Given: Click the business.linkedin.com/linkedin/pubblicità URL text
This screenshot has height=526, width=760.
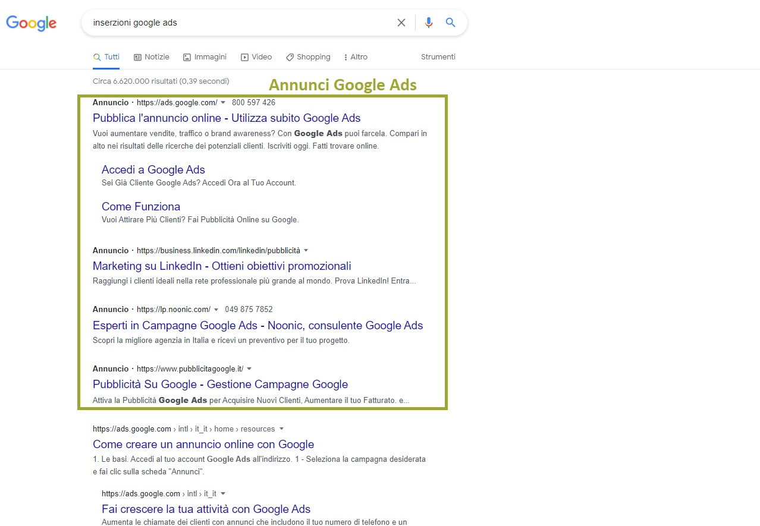Looking at the screenshot, I should (218, 250).
